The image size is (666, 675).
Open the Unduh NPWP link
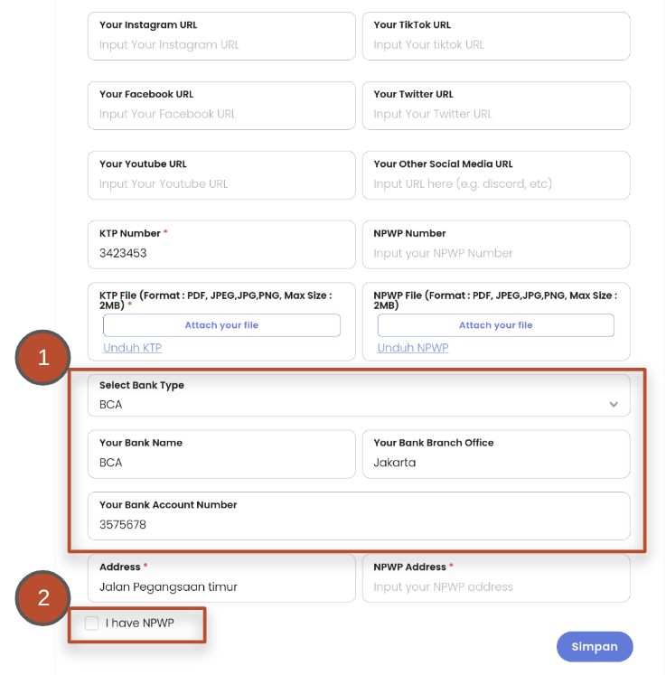click(x=412, y=348)
